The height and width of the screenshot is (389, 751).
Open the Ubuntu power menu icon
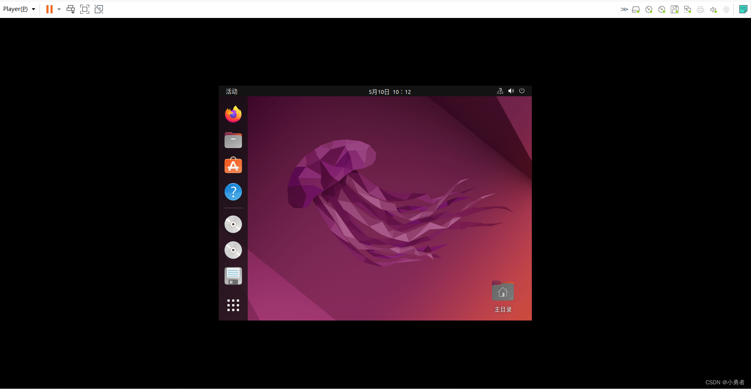pyautogui.click(x=522, y=91)
